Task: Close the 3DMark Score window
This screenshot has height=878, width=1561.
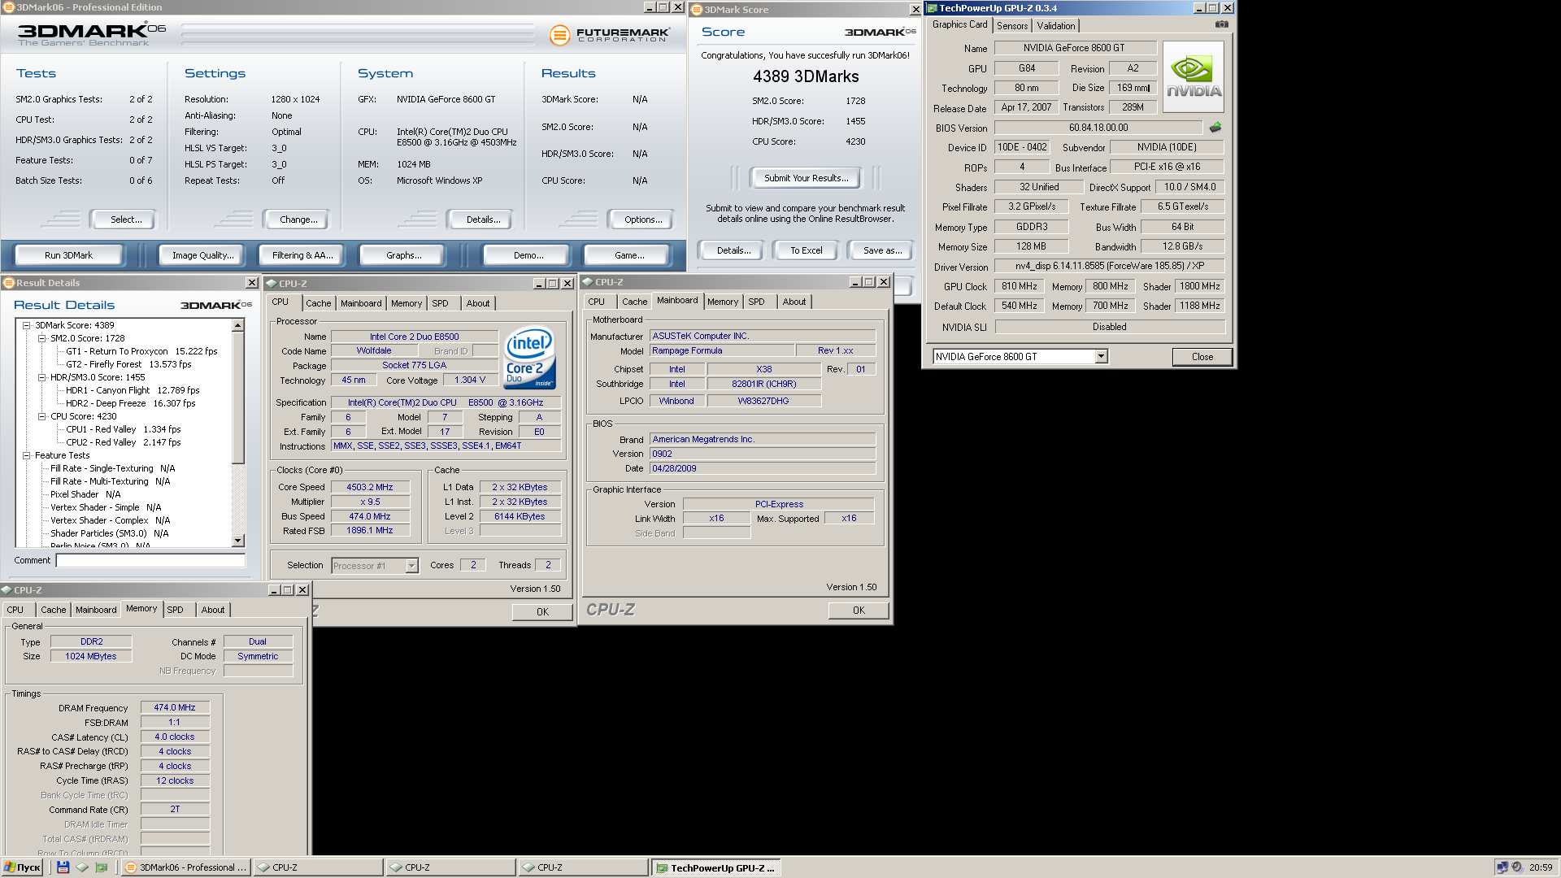Action: pos(915,10)
